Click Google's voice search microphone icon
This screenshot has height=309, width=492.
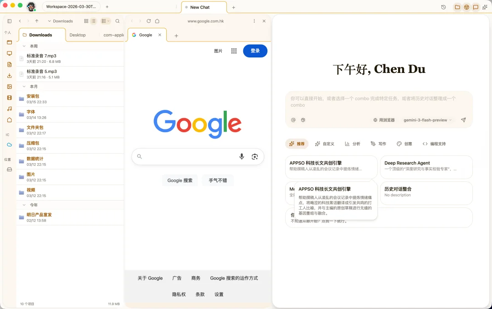coord(242,156)
